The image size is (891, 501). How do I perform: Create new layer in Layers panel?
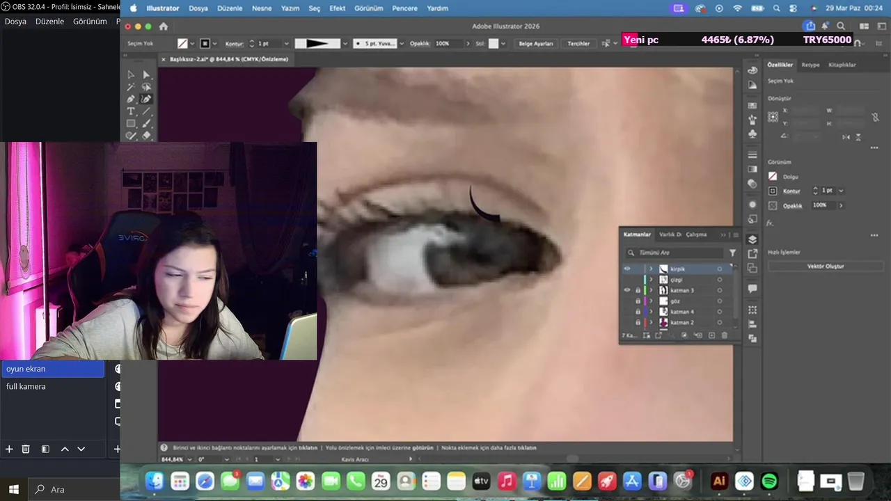(x=711, y=335)
